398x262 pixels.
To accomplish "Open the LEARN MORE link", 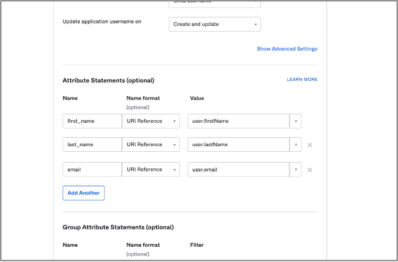I will 302,80.
